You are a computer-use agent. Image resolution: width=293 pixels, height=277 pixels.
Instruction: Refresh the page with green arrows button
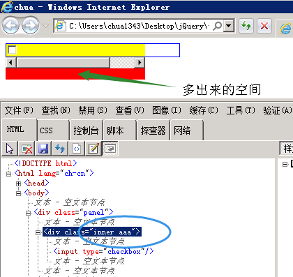246,26
